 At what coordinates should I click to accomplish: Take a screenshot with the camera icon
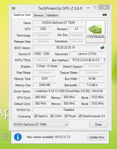tap(105, 15)
